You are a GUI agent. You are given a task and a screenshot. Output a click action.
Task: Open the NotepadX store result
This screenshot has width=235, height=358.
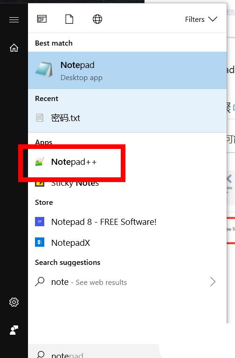tap(127, 243)
